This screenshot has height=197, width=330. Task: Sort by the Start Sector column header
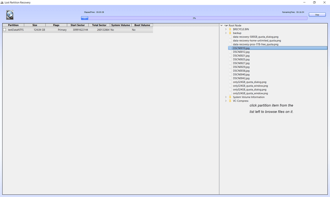[x=78, y=25]
